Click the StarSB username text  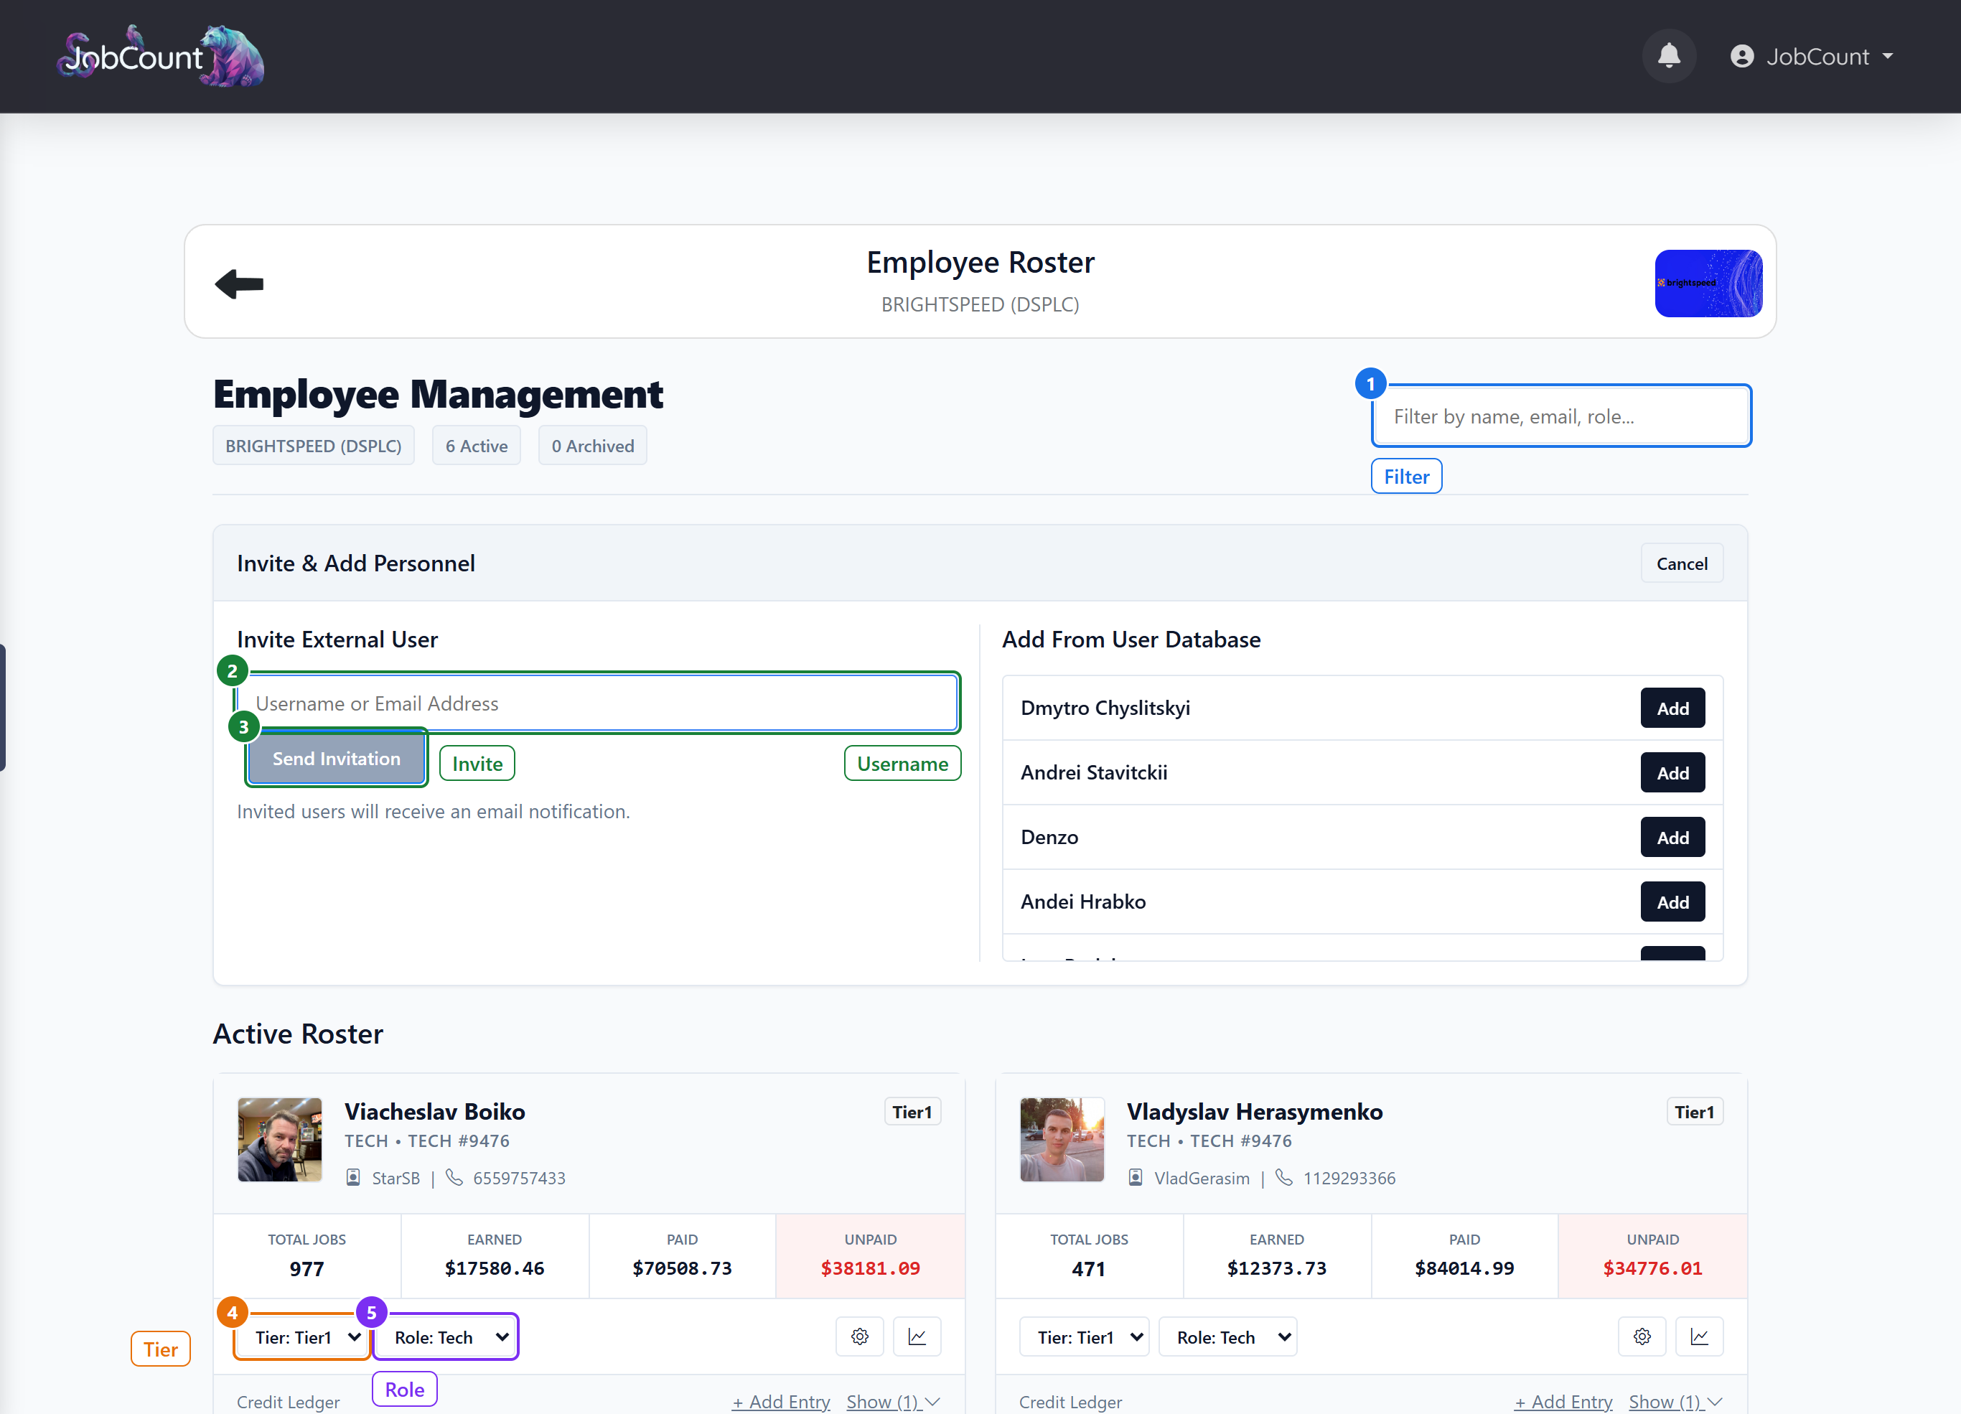pos(395,1178)
